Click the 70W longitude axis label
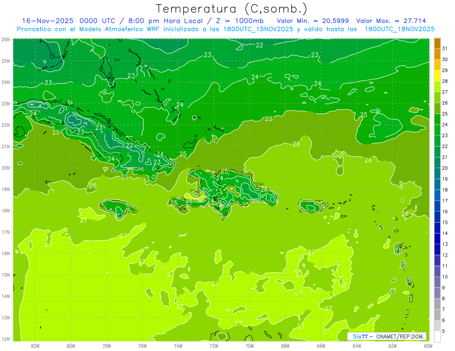Viewport: 455px width, 351px height. point(249,345)
